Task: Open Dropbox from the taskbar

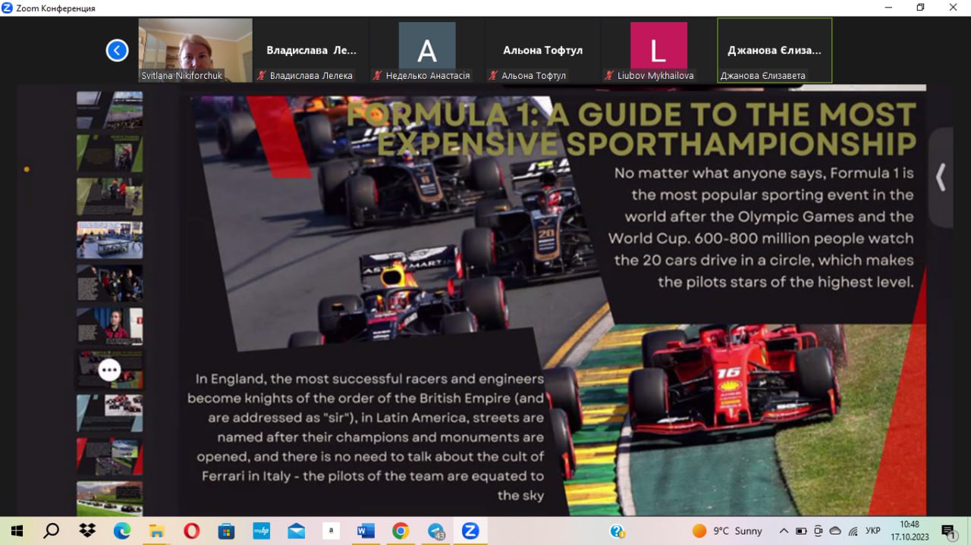Action: (86, 531)
